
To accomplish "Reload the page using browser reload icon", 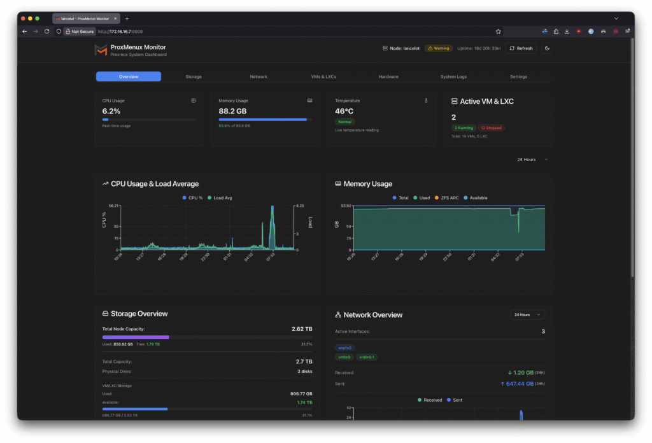I will 46,31.
